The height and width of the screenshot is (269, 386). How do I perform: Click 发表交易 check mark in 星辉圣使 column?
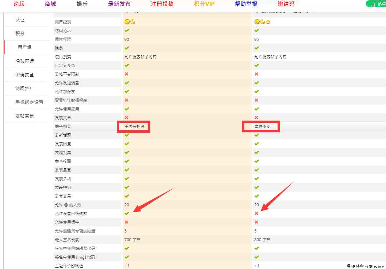[x=257, y=196]
